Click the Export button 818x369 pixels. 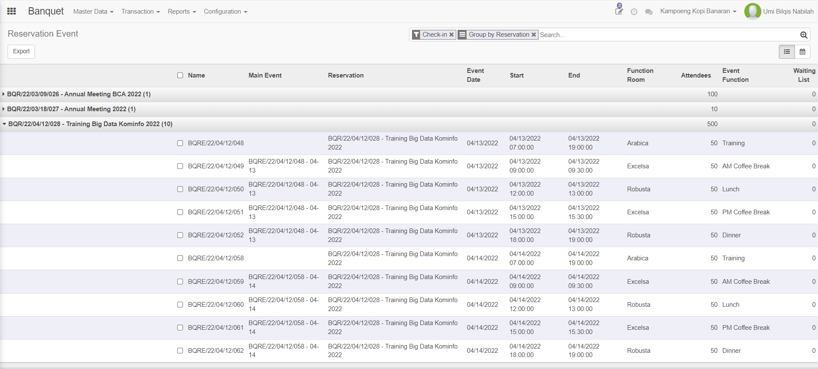[x=21, y=52]
